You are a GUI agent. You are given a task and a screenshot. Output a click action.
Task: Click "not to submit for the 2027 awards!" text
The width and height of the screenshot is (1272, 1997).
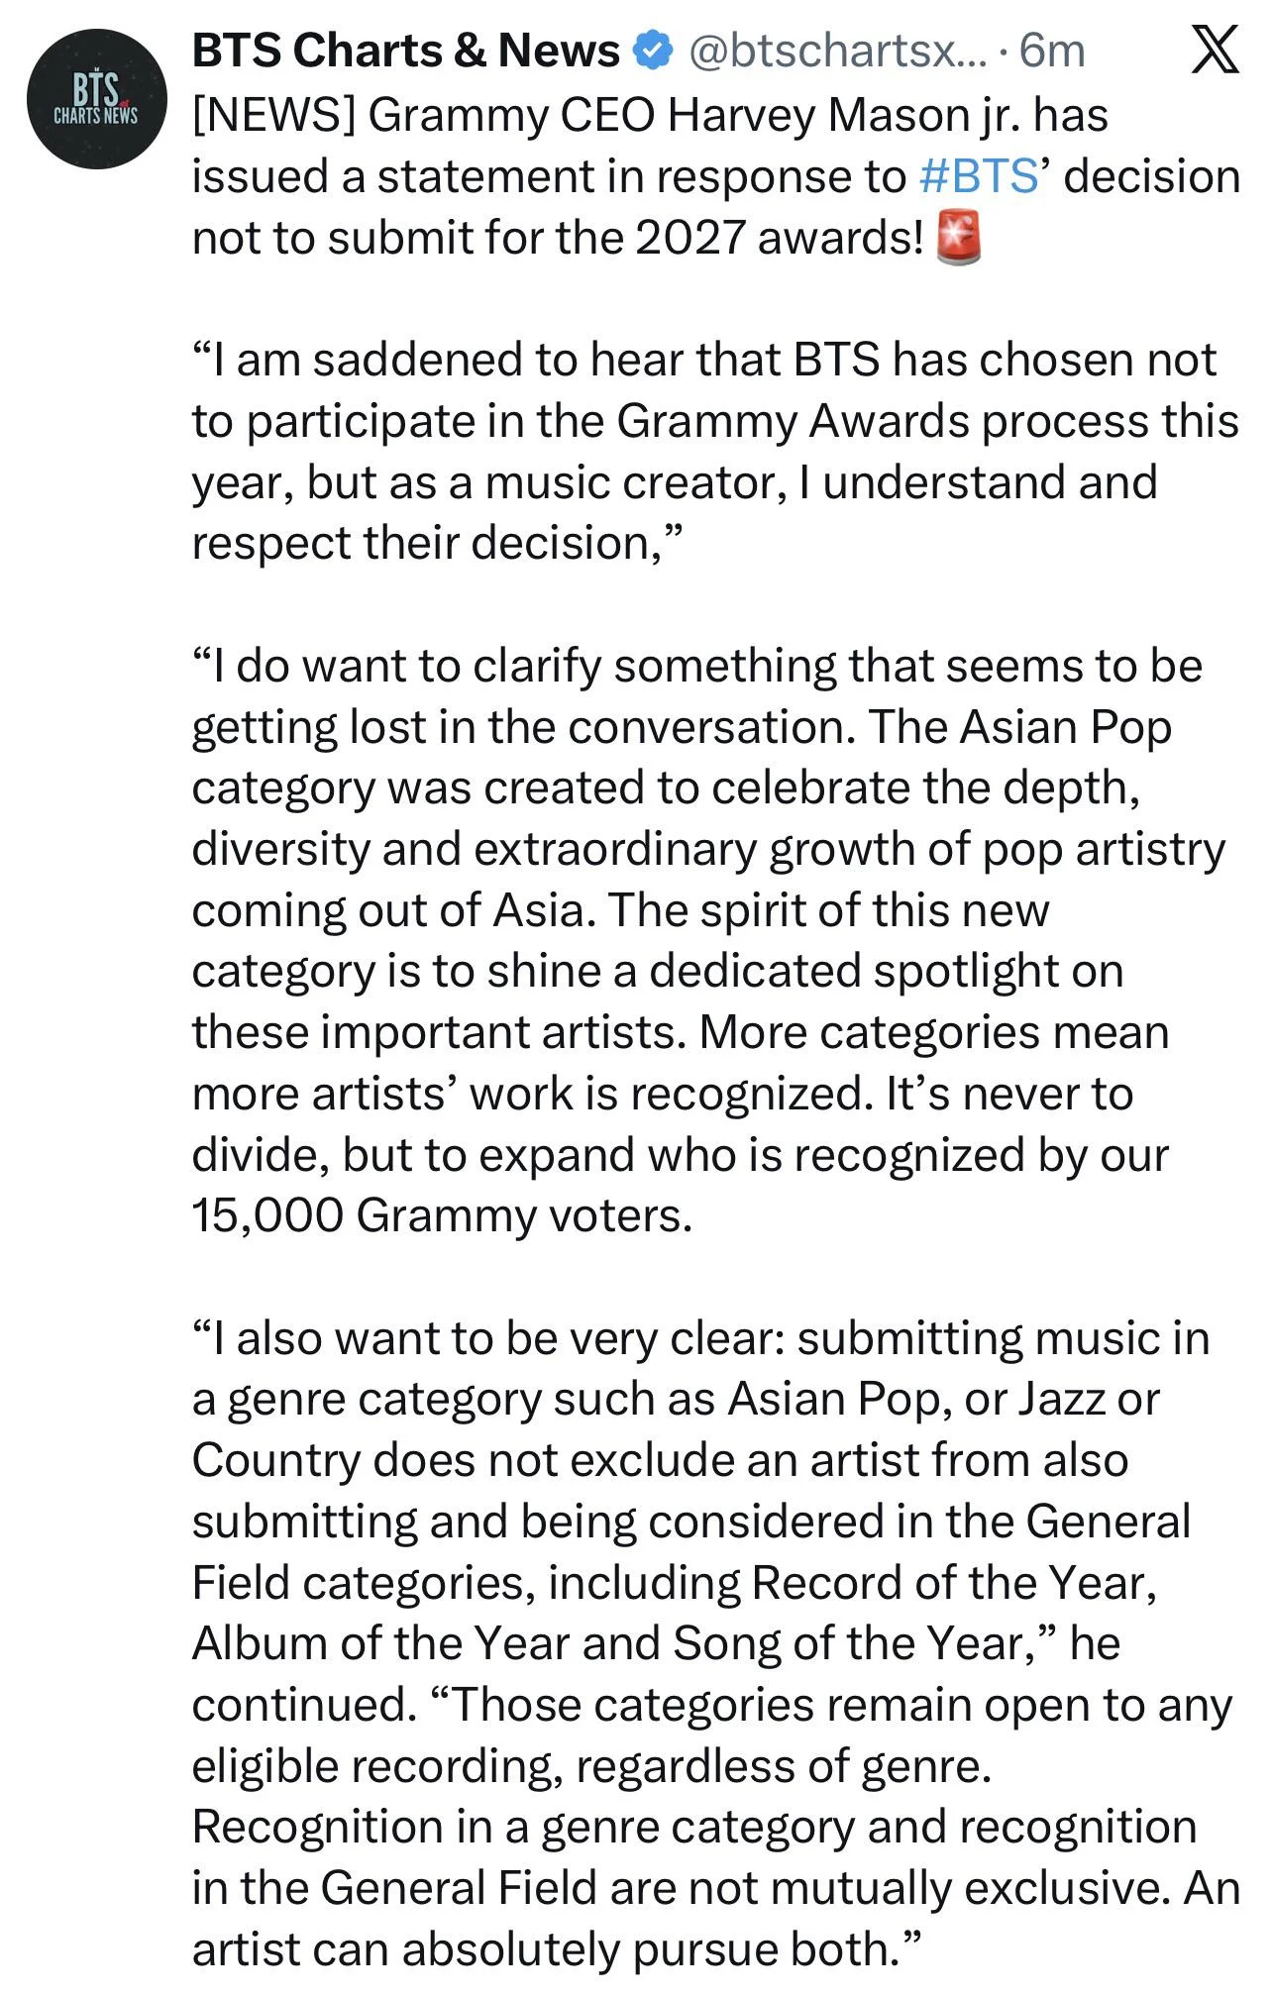pyautogui.click(x=558, y=238)
